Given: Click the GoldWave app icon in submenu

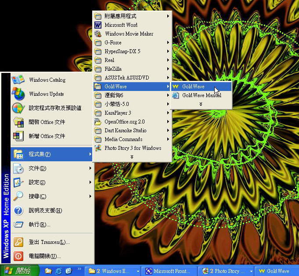Looking at the screenshot, I should coord(176,87).
